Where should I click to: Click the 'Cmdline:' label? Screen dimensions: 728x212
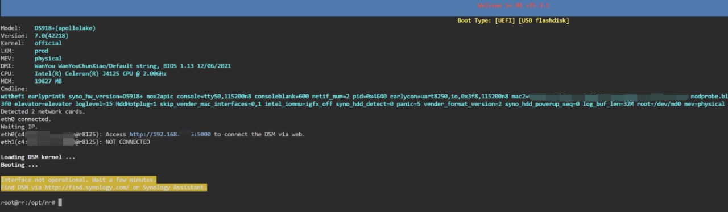click(14, 89)
